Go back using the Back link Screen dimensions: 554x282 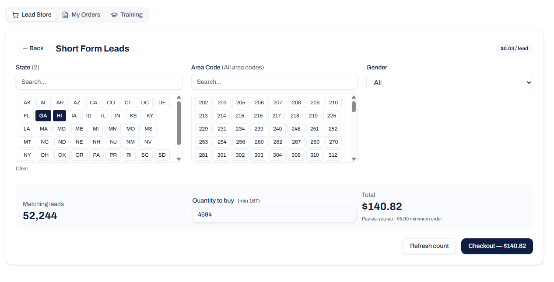pyautogui.click(x=33, y=48)
